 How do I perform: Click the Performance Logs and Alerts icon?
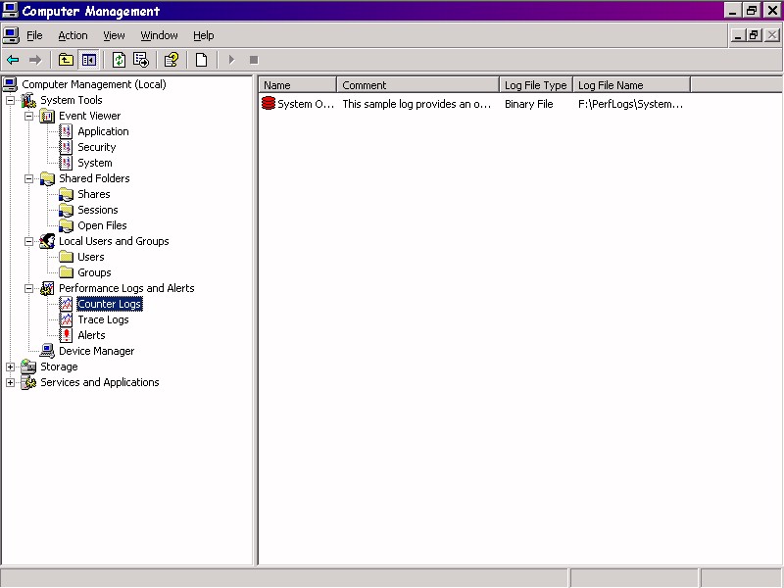(47, 288)
